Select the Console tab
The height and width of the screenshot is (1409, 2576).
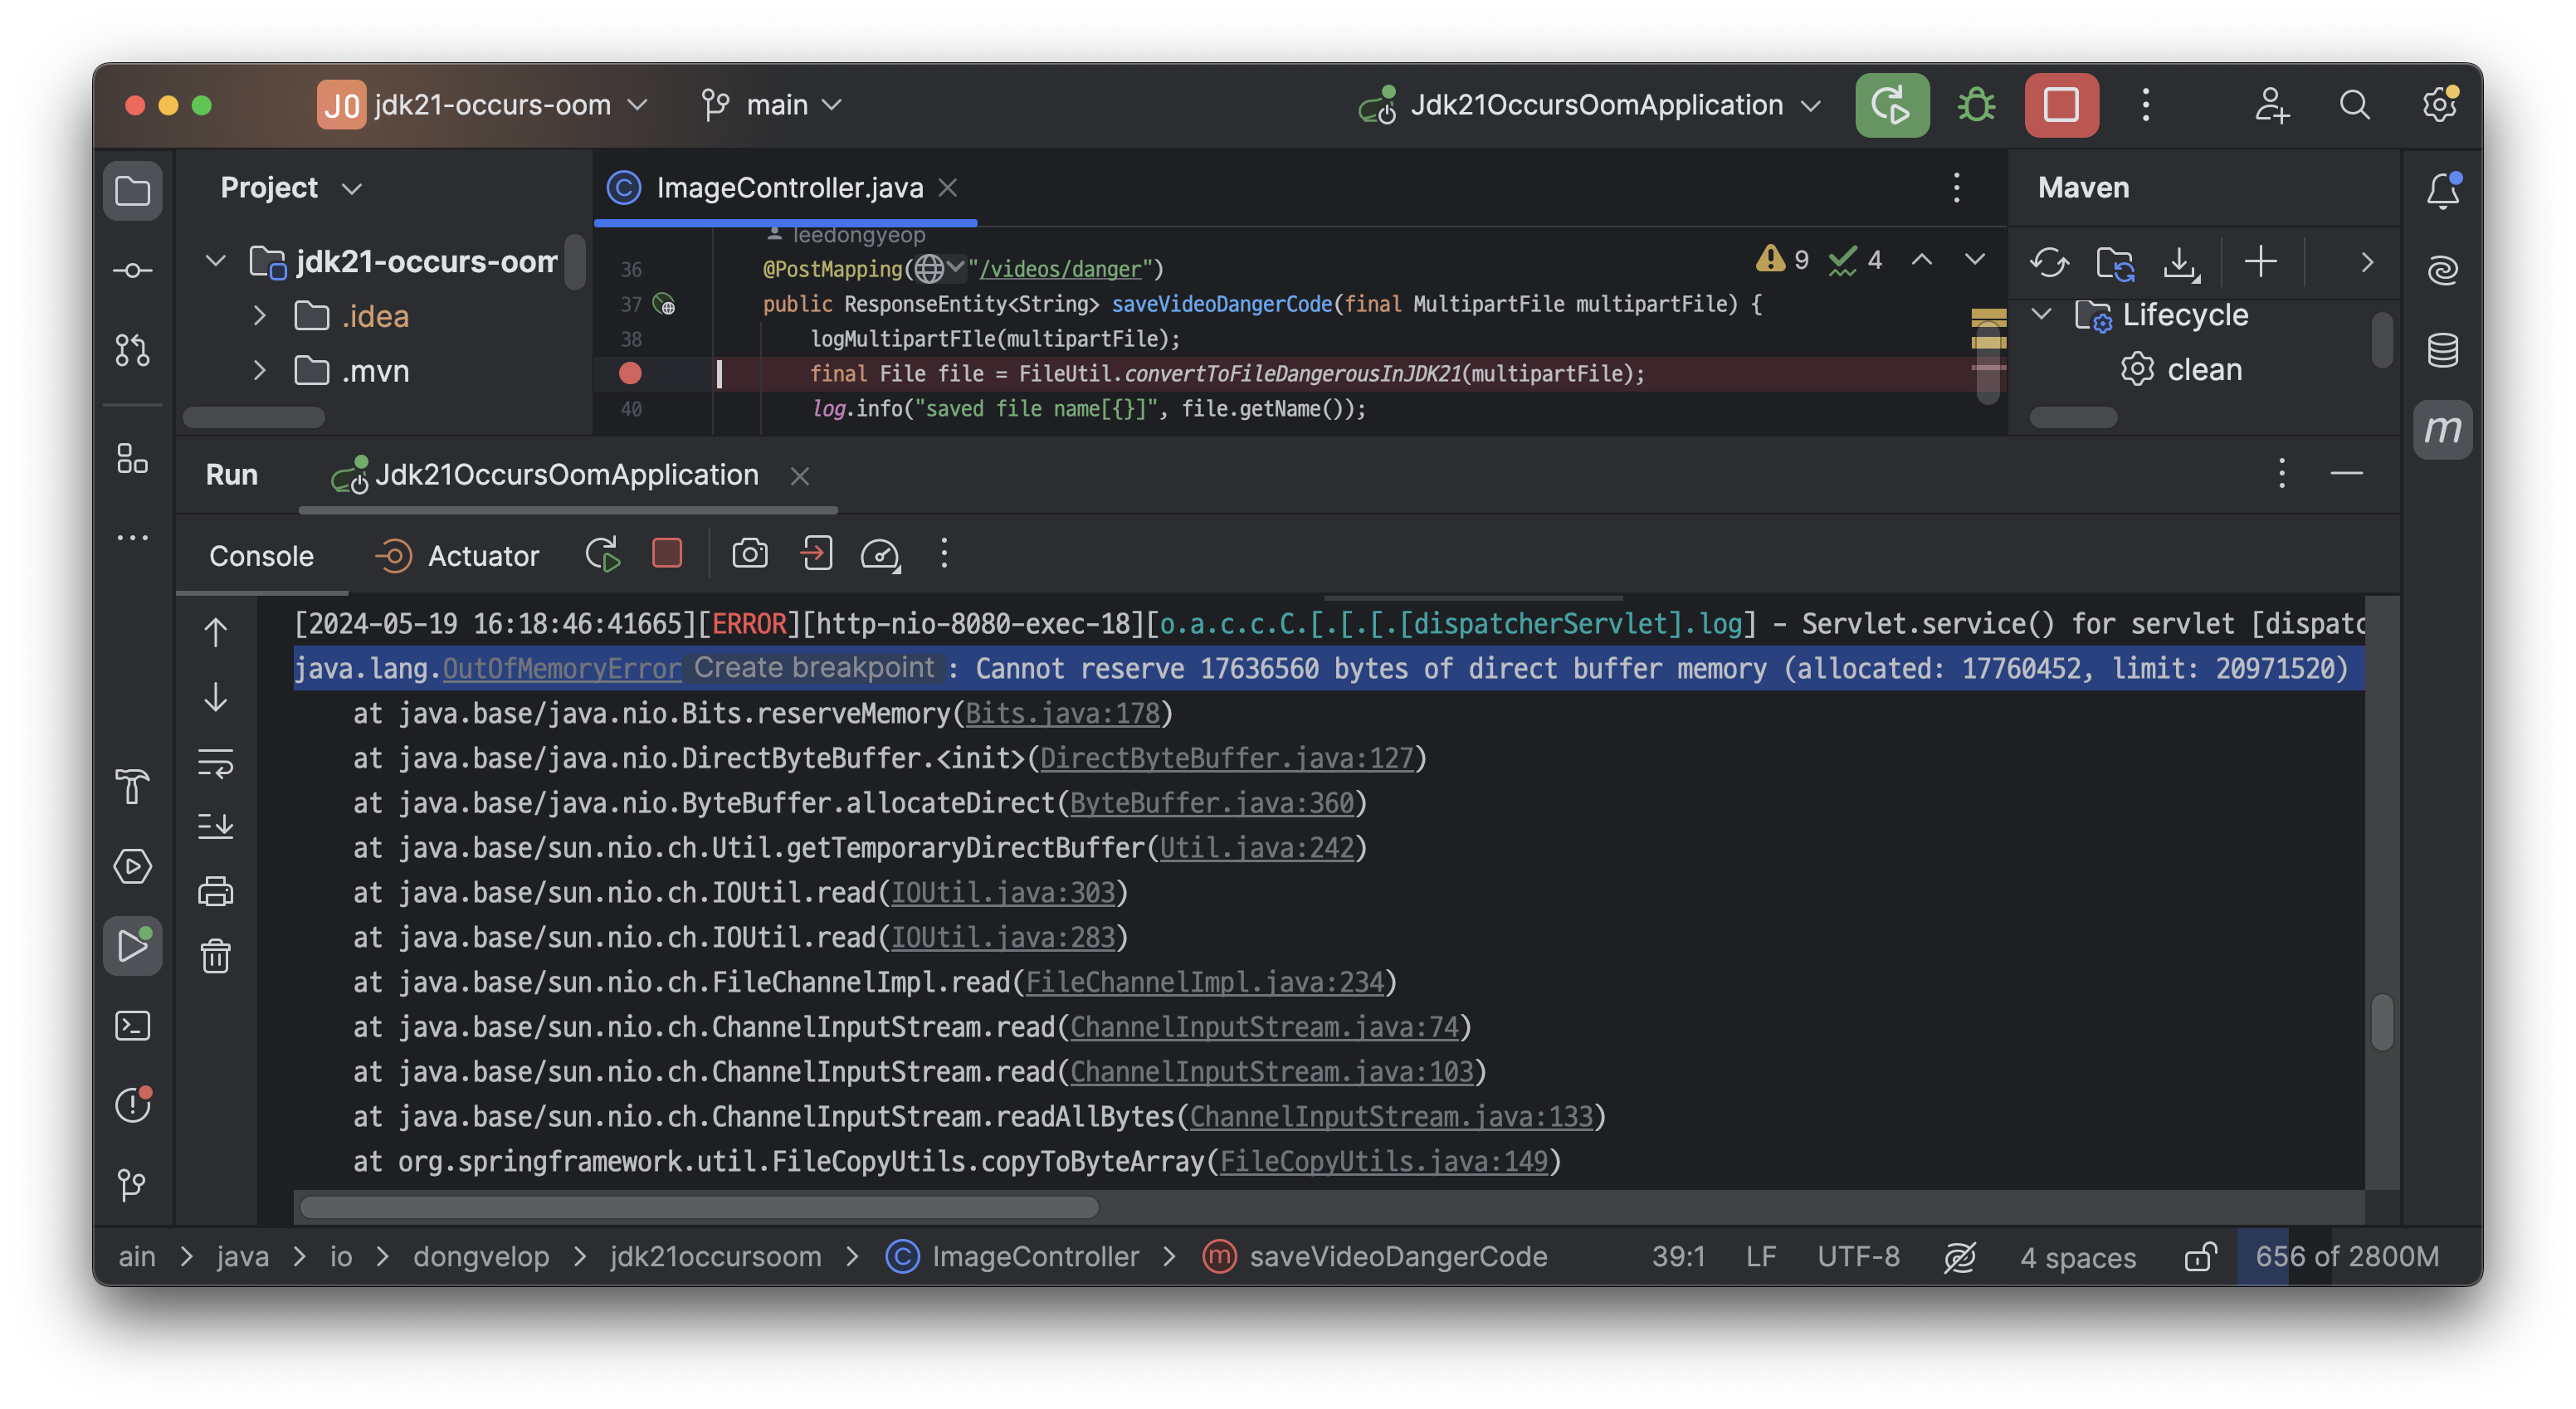point(261,556)
